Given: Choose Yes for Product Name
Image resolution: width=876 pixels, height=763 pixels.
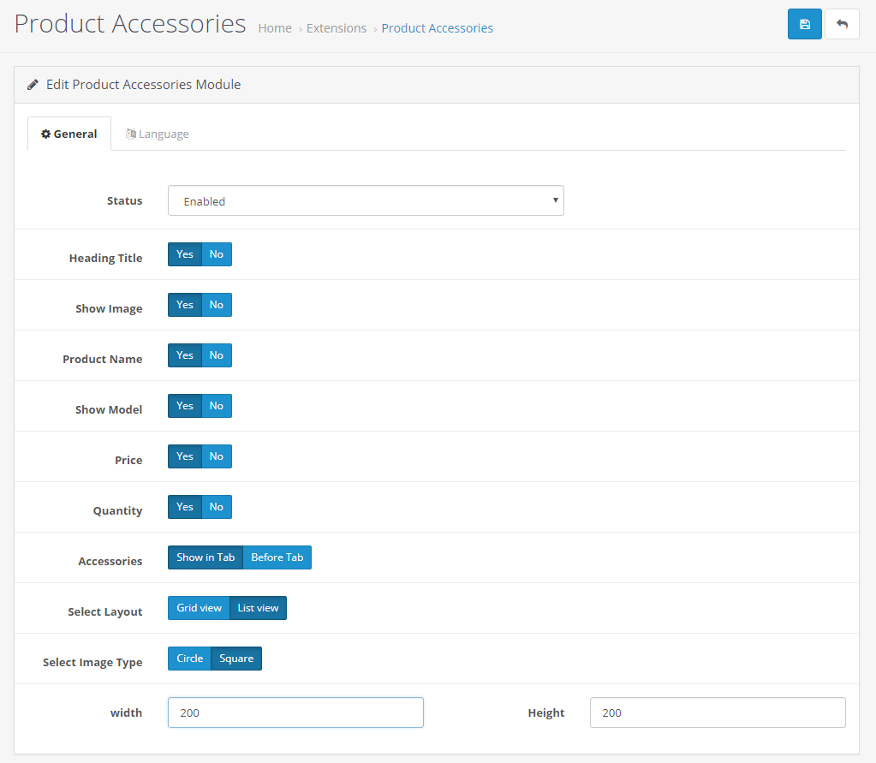Looking at the screenshot, I should (185, 355).
